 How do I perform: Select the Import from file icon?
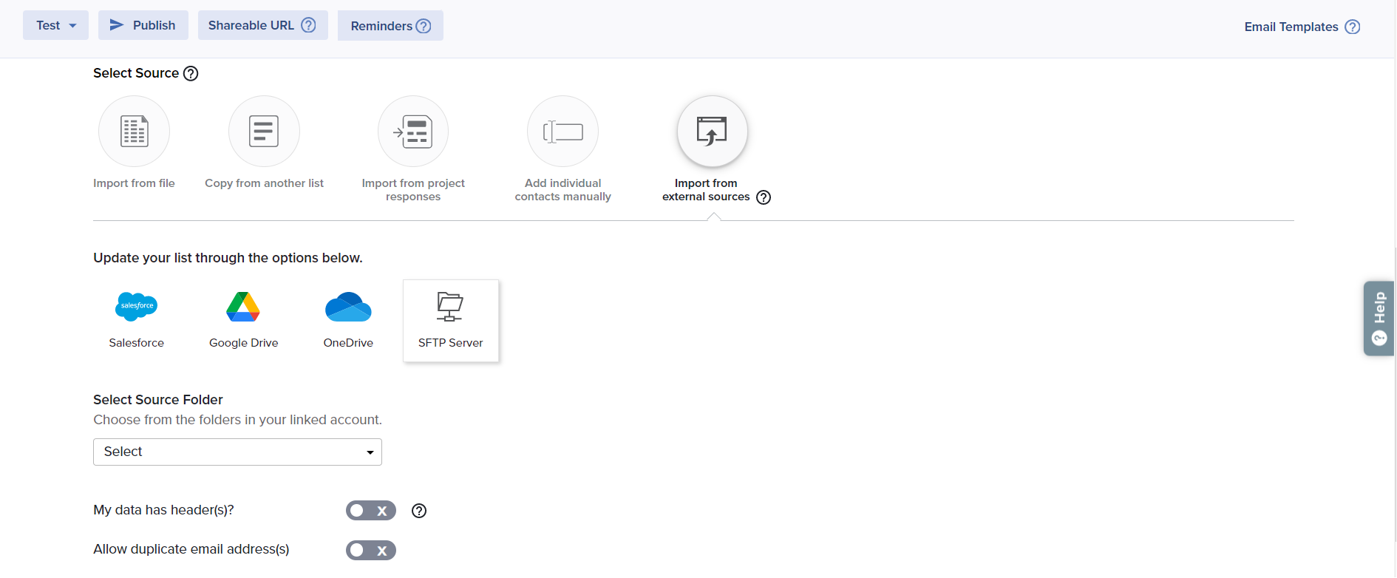[x=134, y=132]
